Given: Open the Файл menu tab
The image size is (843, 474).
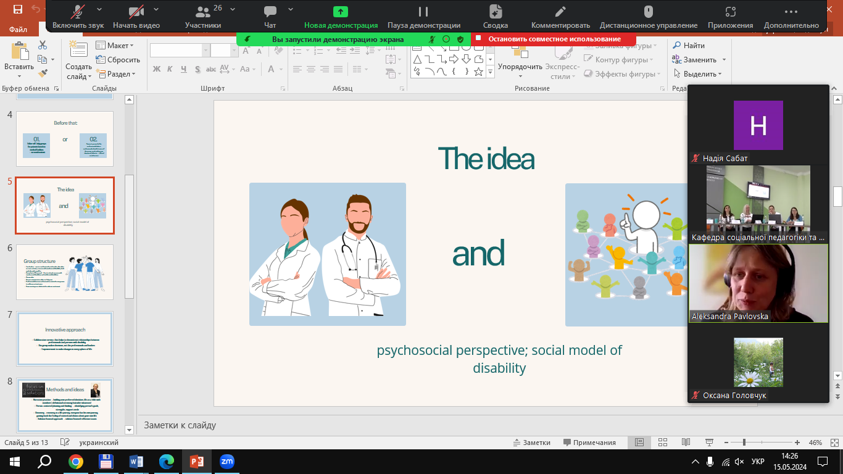Looking at the screenshot, I should tap(19, 29).
